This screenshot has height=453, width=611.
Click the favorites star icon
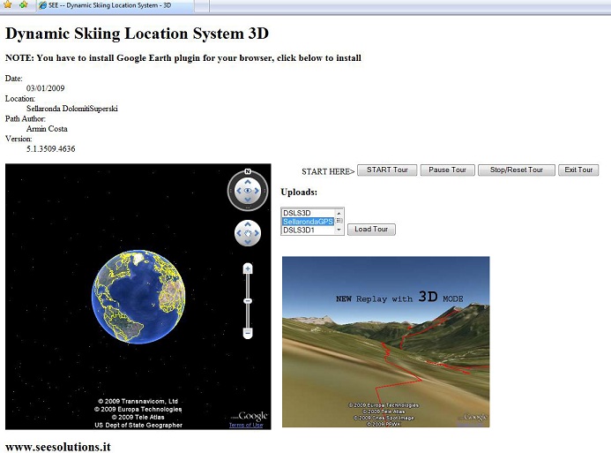click(x=7, y=4)
